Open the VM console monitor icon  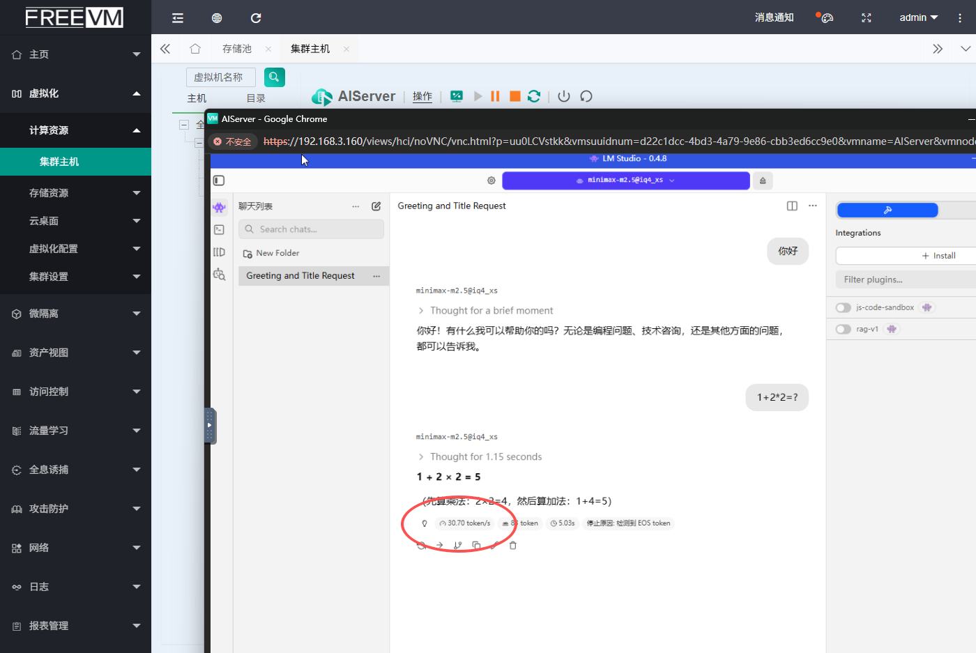pyautogui.click(x=457, y=96)
